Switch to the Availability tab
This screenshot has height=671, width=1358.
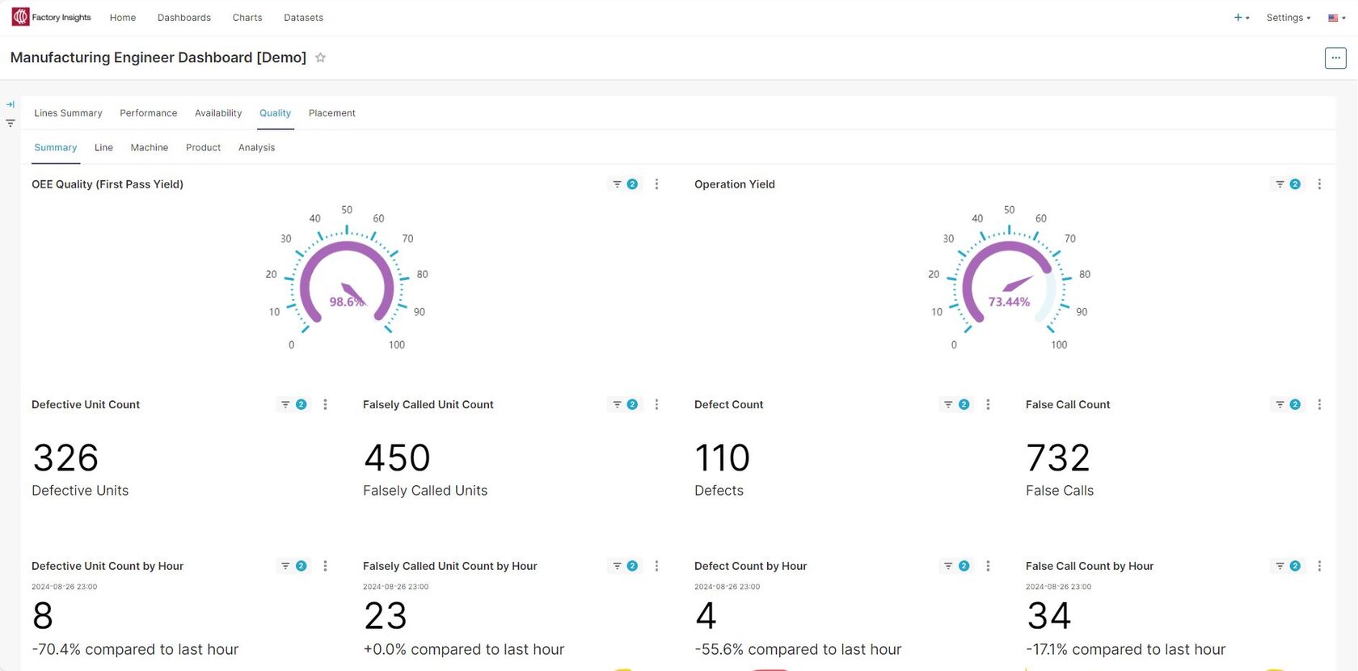(x=218, y=113)
